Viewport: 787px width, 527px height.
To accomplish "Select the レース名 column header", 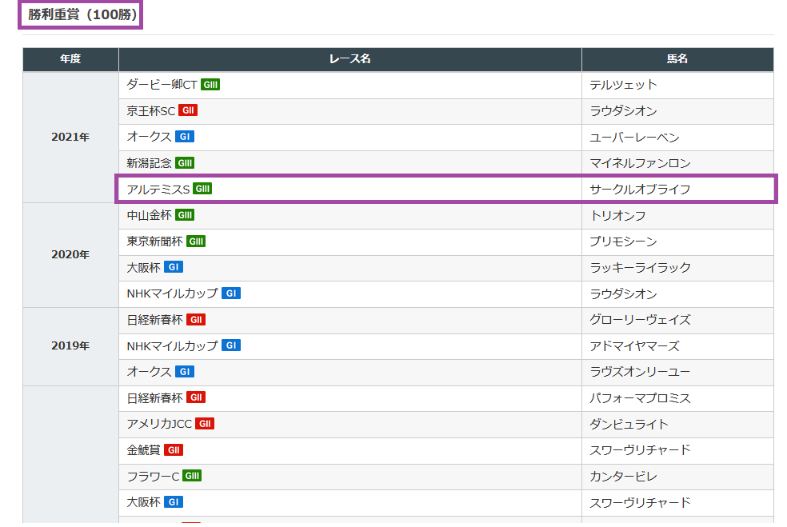I will click(350, 59).
